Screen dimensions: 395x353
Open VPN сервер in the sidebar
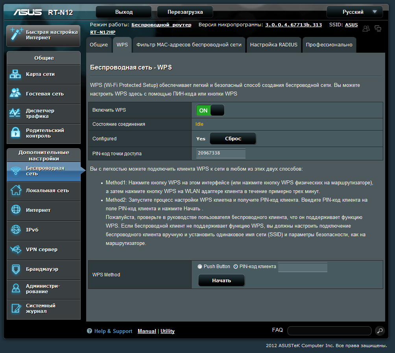coord(44,250)
